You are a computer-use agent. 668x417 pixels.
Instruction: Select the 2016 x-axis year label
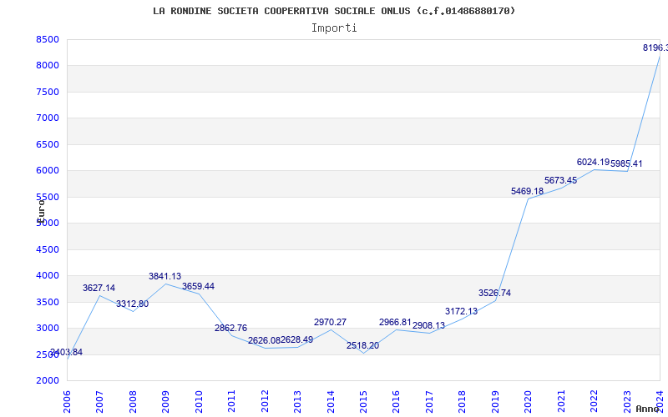click(396, 402)
